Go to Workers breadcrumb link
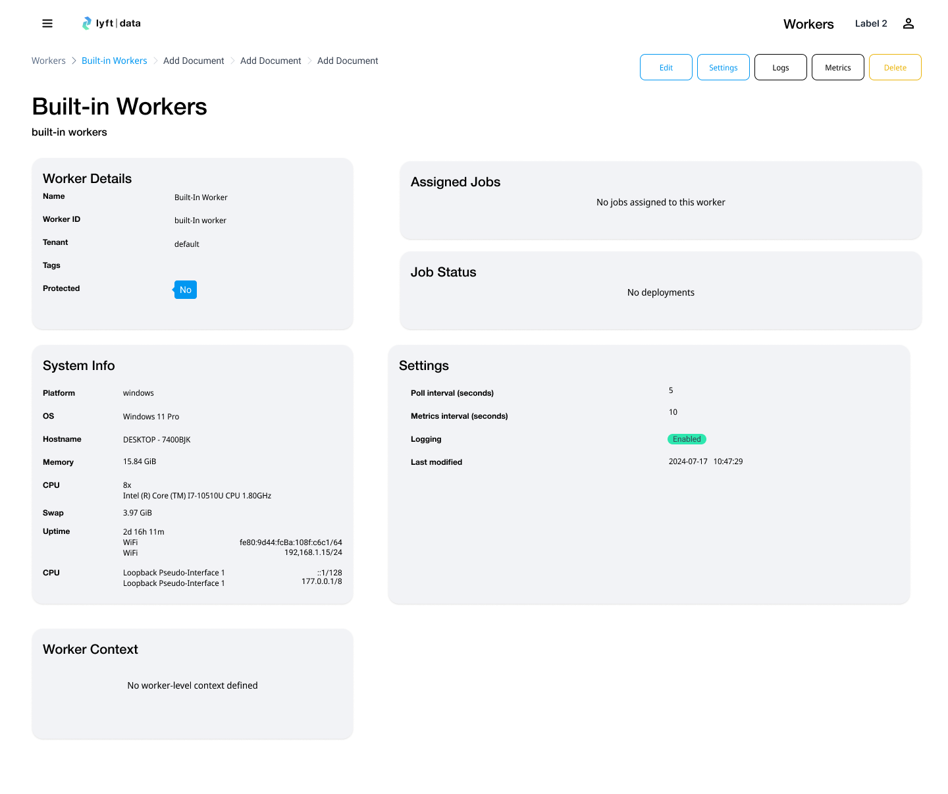 (49, 61)
